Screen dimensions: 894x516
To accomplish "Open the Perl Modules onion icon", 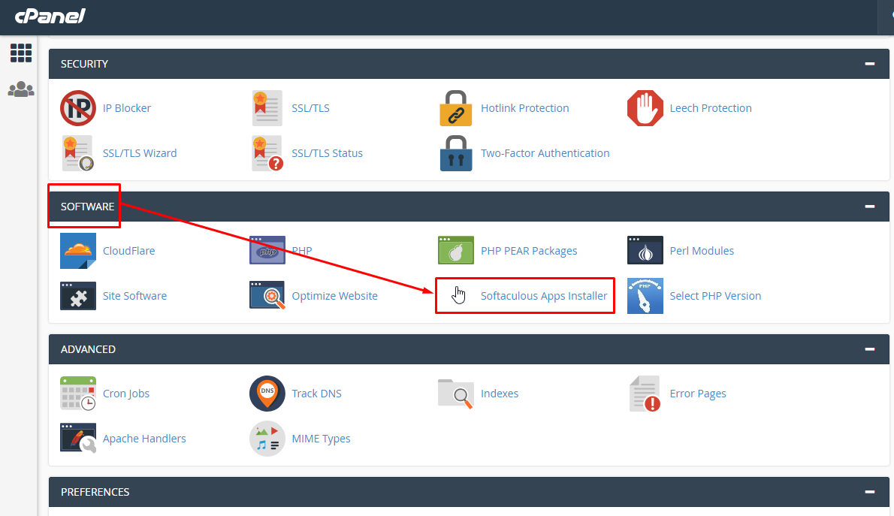I will pos(645,250).
